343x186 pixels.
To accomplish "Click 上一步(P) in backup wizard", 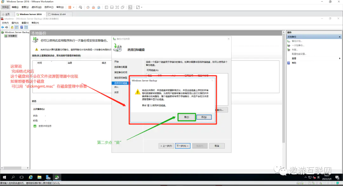I will coord(166,146).
